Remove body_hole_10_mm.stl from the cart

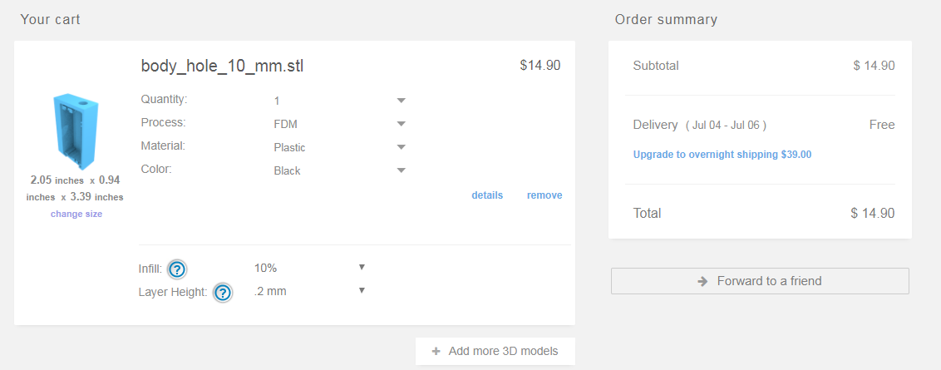point(544,195)
